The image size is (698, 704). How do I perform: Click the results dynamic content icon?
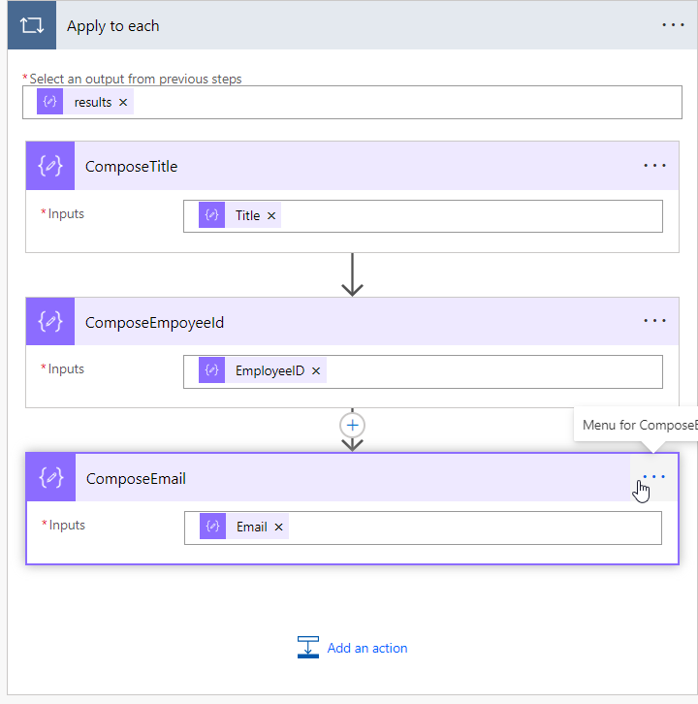[49, 102]
